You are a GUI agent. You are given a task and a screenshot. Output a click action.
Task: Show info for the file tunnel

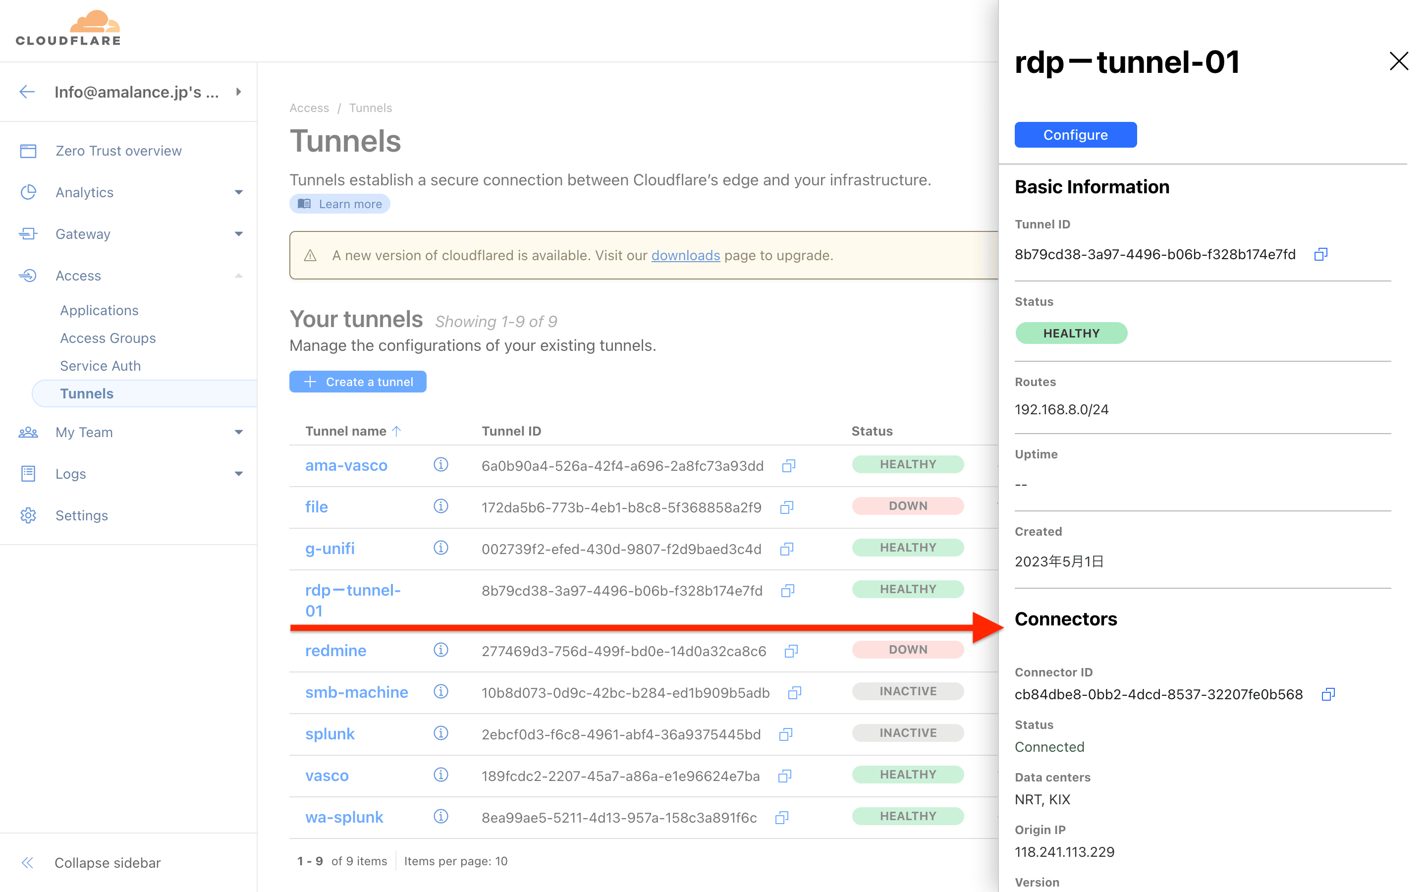pos(440,506)
